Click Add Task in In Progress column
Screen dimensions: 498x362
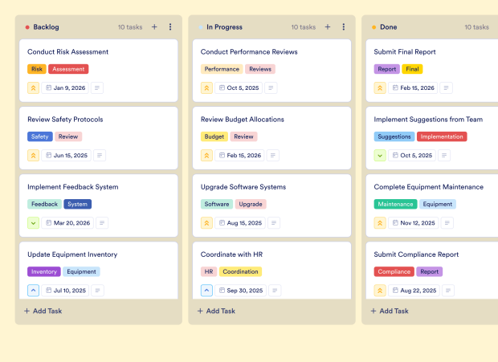[x=217, y=311]
